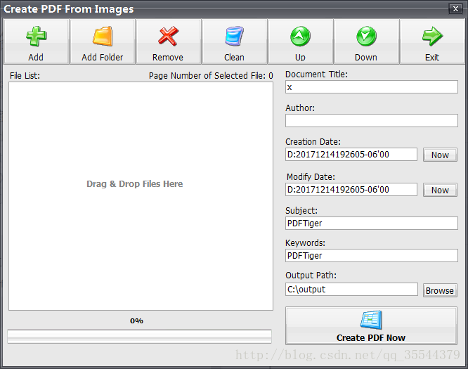The height and width of the screenshot is (369, 468).
Task: Click the Drag & Drop file list area
Action: [x=141, y=195]
